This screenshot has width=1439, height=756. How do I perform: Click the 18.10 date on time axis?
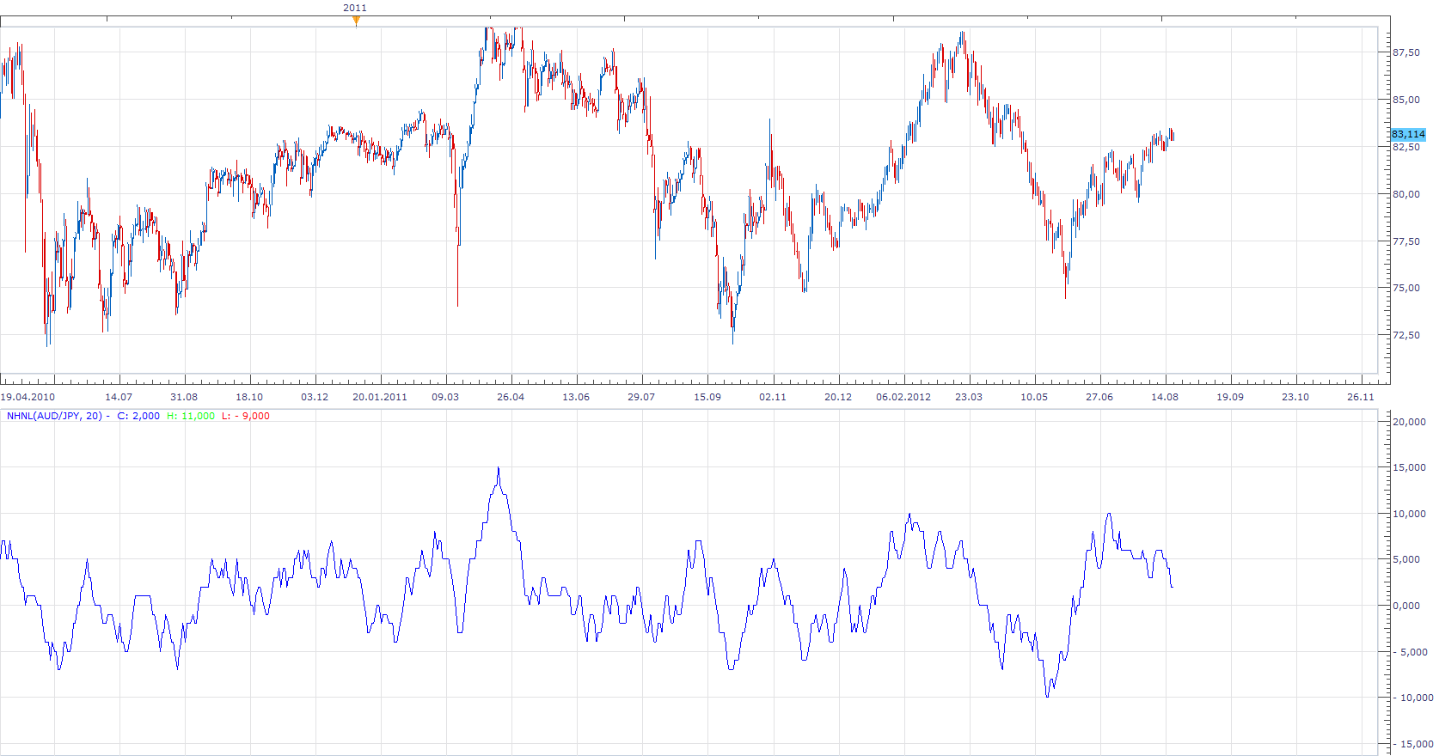[x=249, y=397]
